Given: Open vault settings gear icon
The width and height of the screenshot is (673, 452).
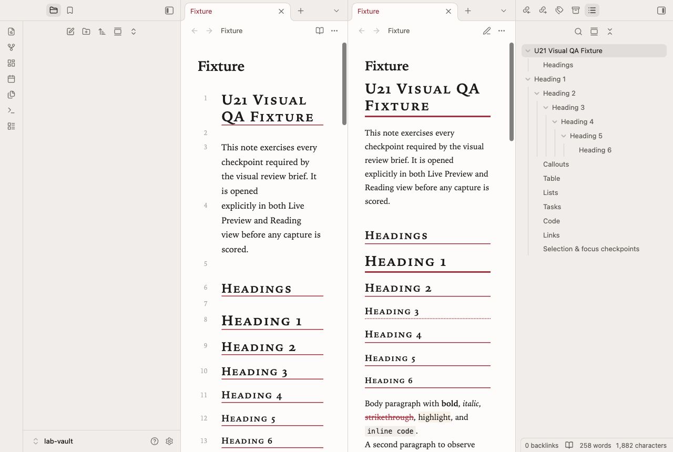Looking at the screenshot, I should coord(169,441).
